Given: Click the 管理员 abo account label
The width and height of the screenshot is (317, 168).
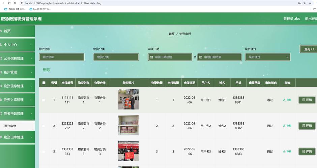Looking at the screenshot, I should click(x=292, y=19).
